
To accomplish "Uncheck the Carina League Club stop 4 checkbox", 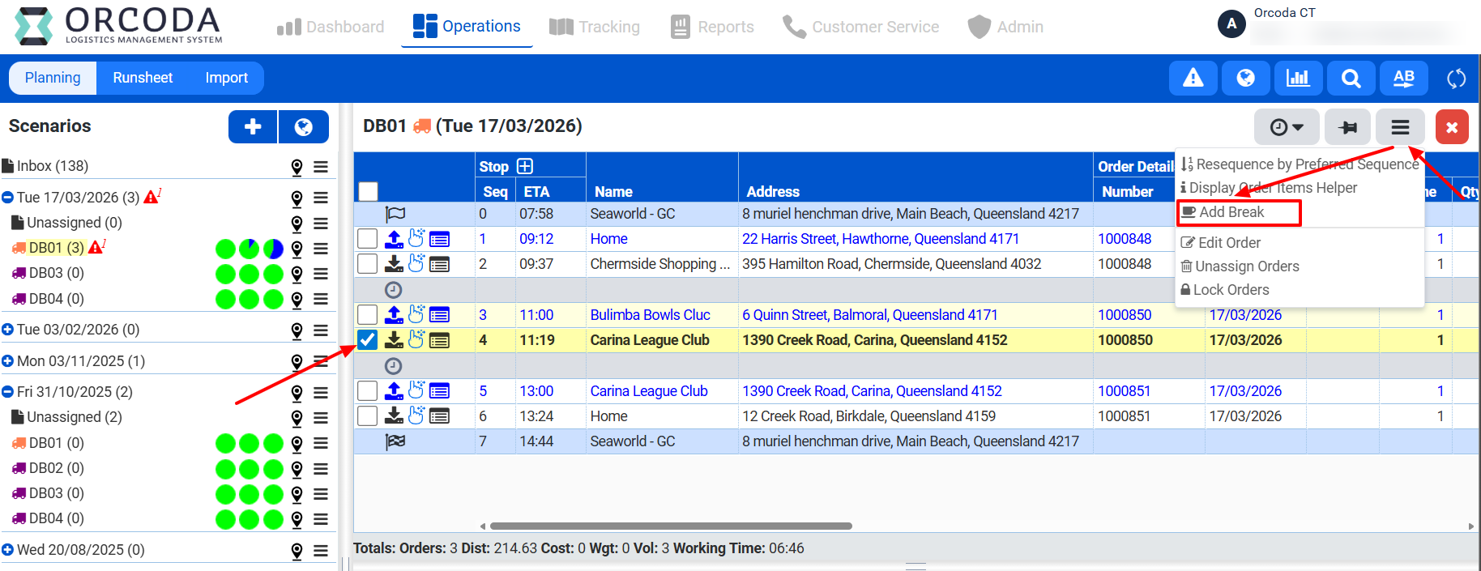I will 368,340.
